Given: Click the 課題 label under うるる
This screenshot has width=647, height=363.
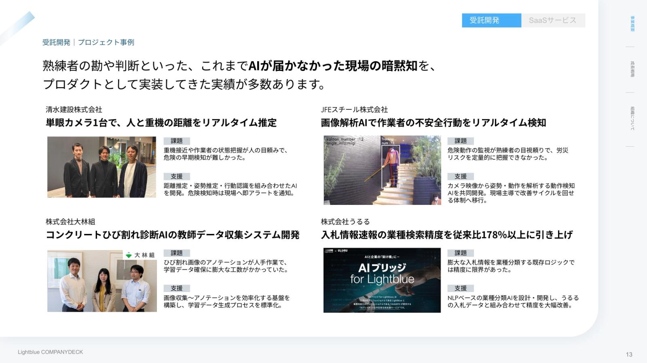Looking at the screenshot, I should coord(461,253).
